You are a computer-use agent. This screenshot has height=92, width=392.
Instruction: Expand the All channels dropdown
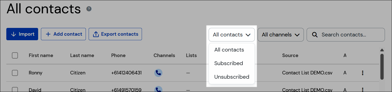pos(281,35)
